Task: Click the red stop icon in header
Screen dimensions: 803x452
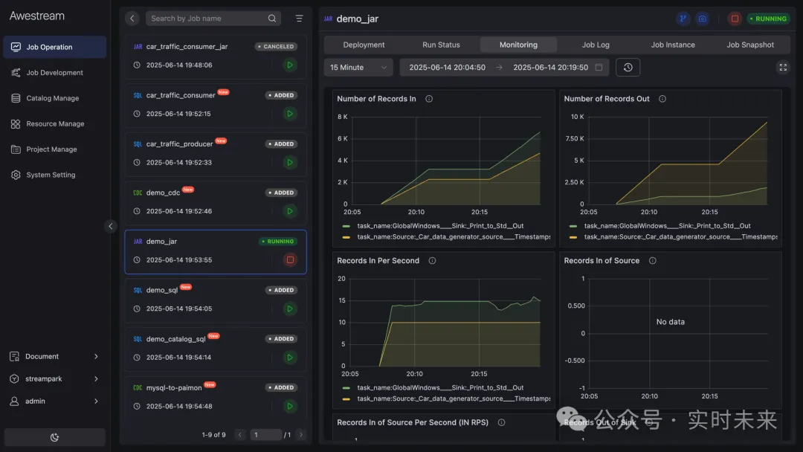Action: click(735, 19)
